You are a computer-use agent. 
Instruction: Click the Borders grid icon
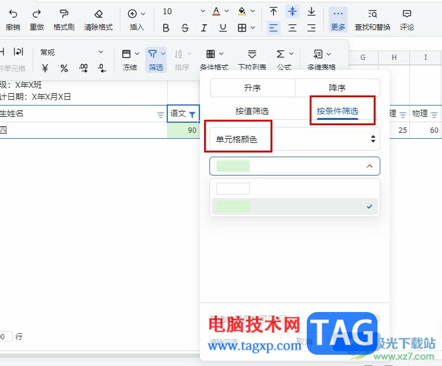(242, 28)
